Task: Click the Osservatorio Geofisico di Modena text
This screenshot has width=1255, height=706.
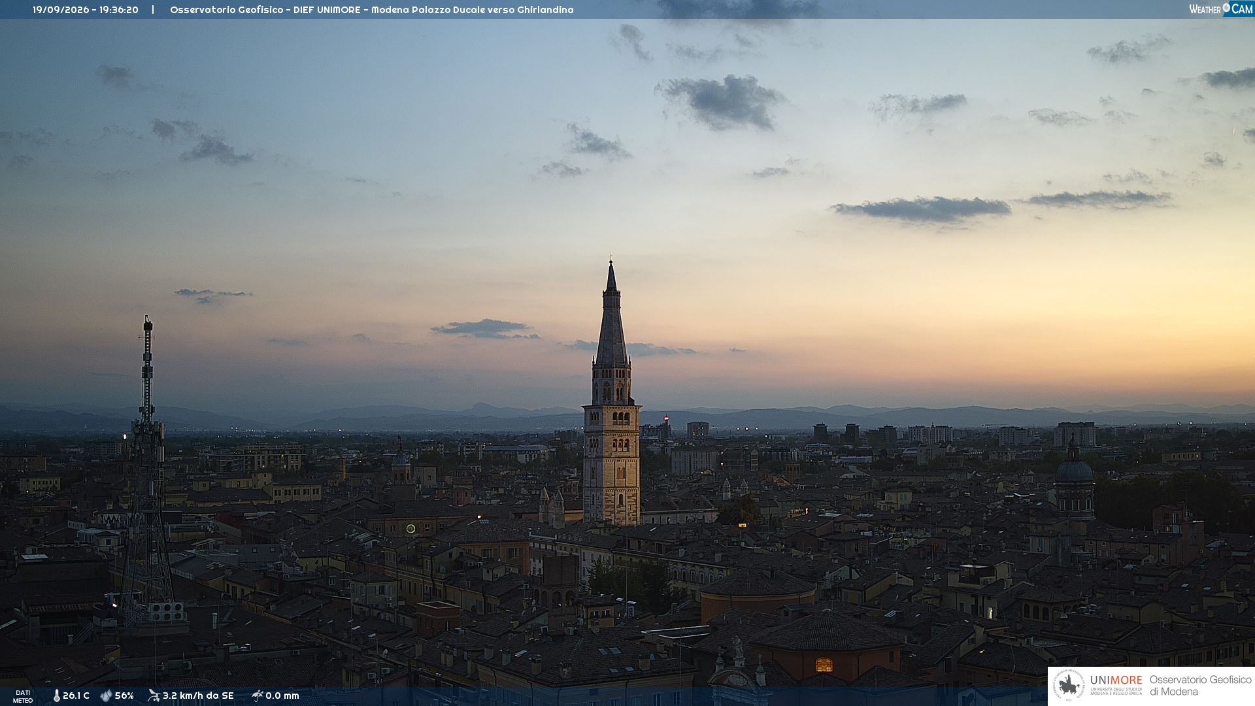Action: (x=1200, y=686)
